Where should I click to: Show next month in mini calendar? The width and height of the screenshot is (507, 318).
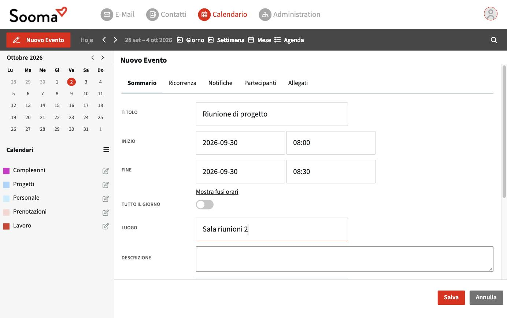point(103,58)
